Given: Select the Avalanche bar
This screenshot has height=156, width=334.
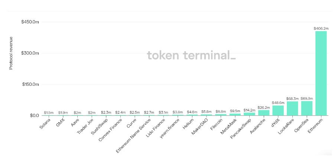Looking at the screenshot, I should (x=264, y=113).
